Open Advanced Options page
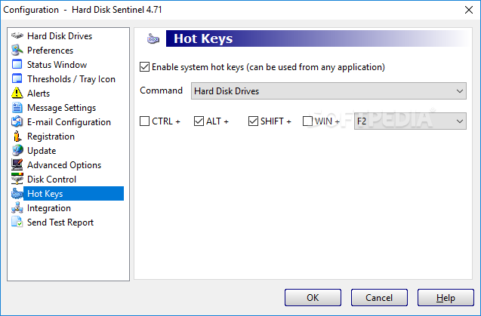Image resolution: width=481 pixels, height=316 pixels. click(x=64, y=165)
